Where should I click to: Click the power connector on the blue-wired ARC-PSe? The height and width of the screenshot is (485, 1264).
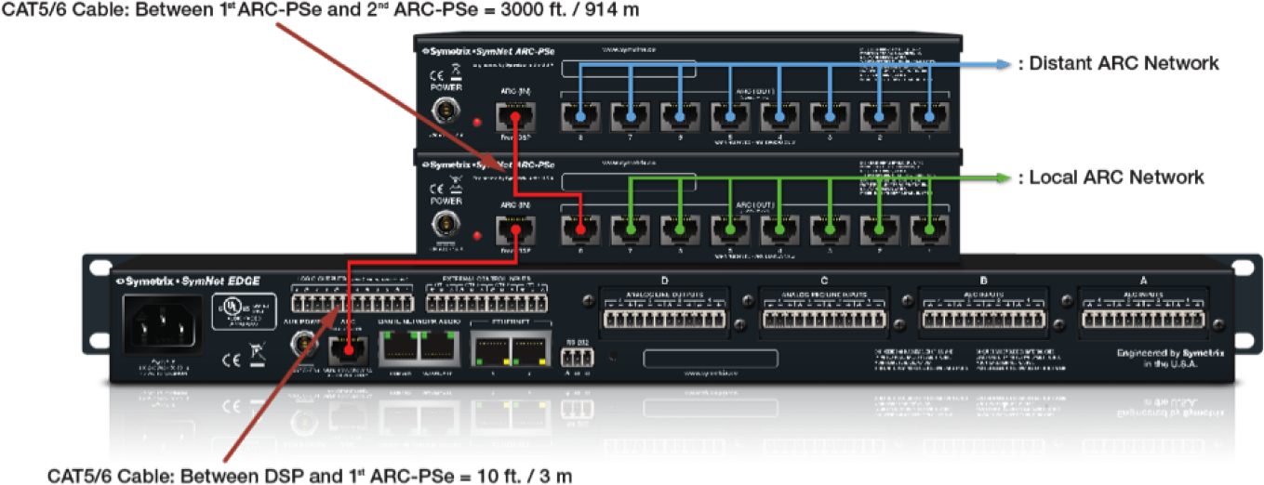coord(447,111)
